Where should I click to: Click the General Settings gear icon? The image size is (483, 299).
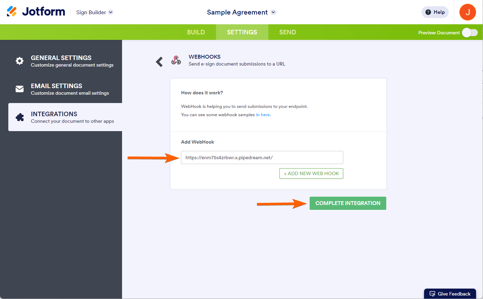tap(20, 61)
